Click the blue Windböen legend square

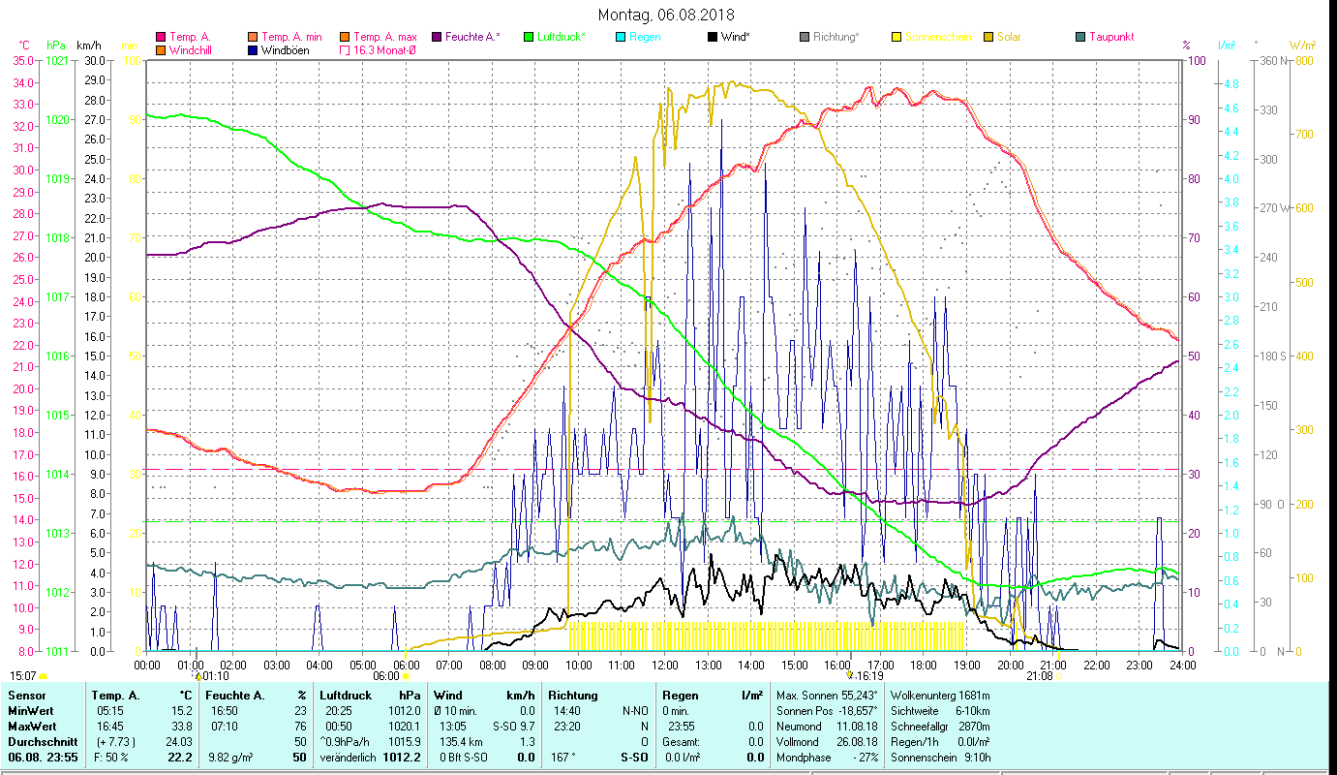click(x=253, y=50)
